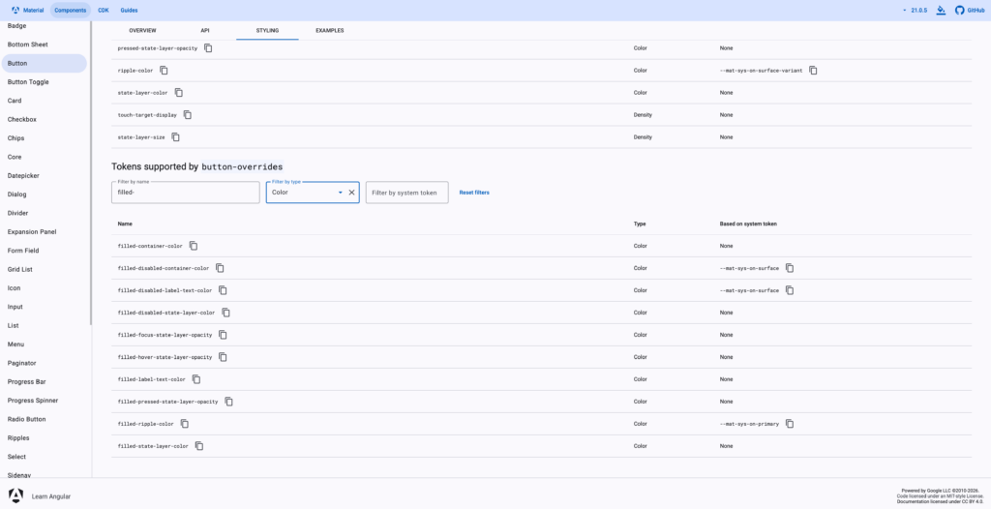The width and height of the screenshot is (991, 509).
Task: Copy the --mat-sys-on-surface-variant system token
Action: click(x=813, y=71)
